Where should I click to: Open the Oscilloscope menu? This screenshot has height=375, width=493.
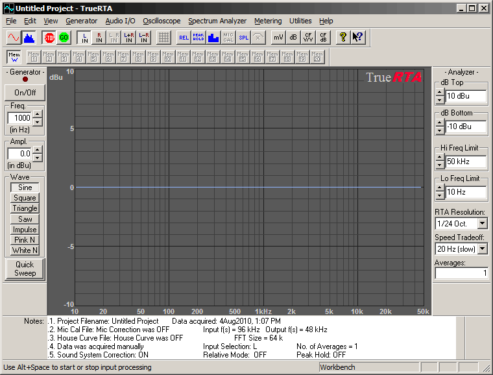click(162, 21)
